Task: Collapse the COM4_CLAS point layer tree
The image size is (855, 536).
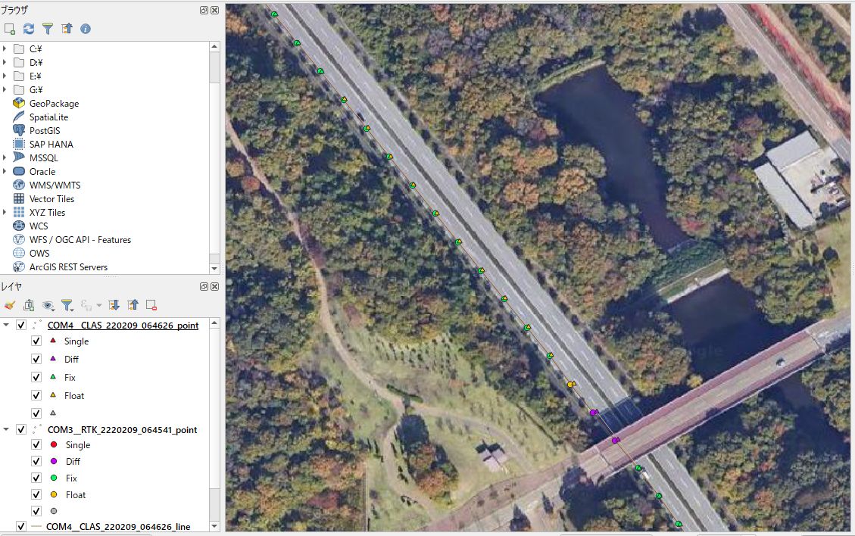Action: tap(7, 326)
